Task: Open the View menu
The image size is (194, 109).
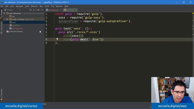Action: pyautogui.click(x=12, y=6)
